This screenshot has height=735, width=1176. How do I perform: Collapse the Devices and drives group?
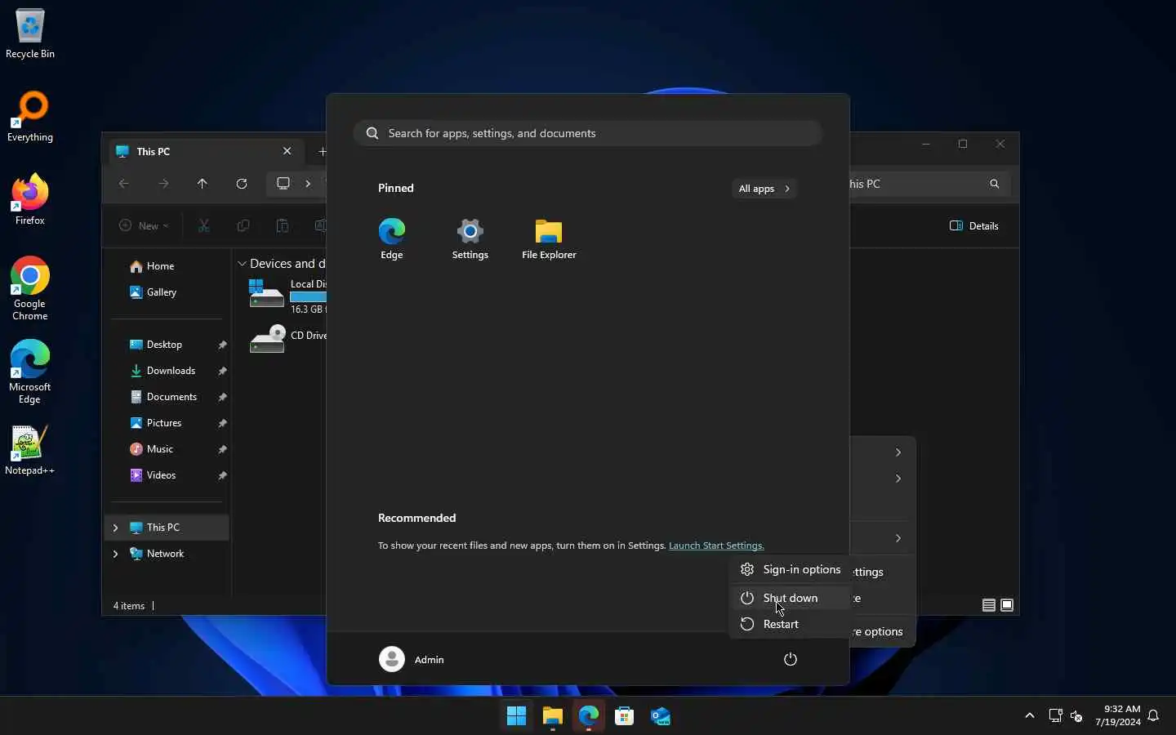point(243,264)
